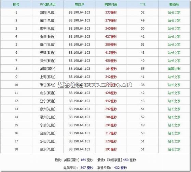This screenshot has width=191, height=172.
Task: Click the 响应时间 column header
Action: point(111,4)
